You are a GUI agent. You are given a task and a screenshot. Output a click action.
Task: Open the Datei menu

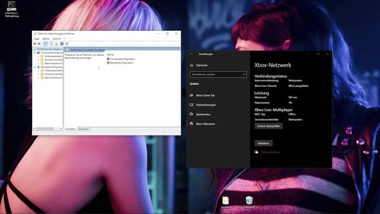(x=37, y=39)
